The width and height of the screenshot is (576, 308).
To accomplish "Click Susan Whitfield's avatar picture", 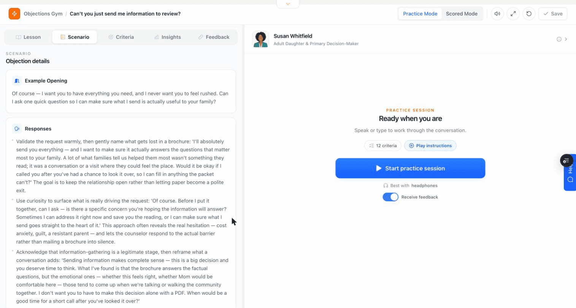I will pos(260,39).
